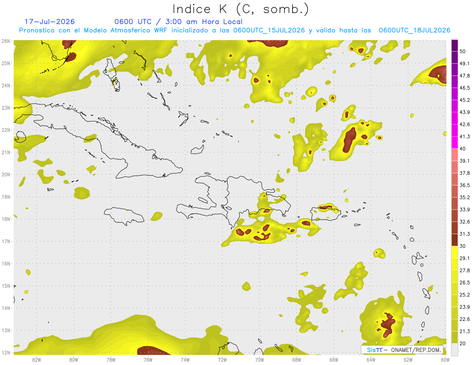Click the colorbar value "49.1"
Viewport: 473px width, 365px height.
(465, 63)
